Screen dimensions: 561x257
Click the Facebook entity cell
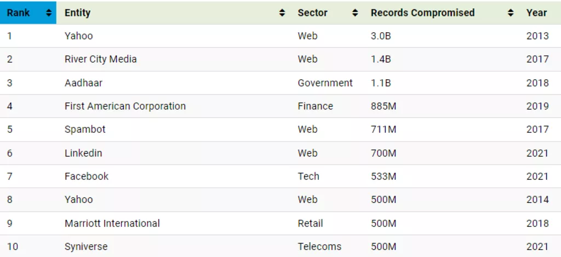click(87, 176)
